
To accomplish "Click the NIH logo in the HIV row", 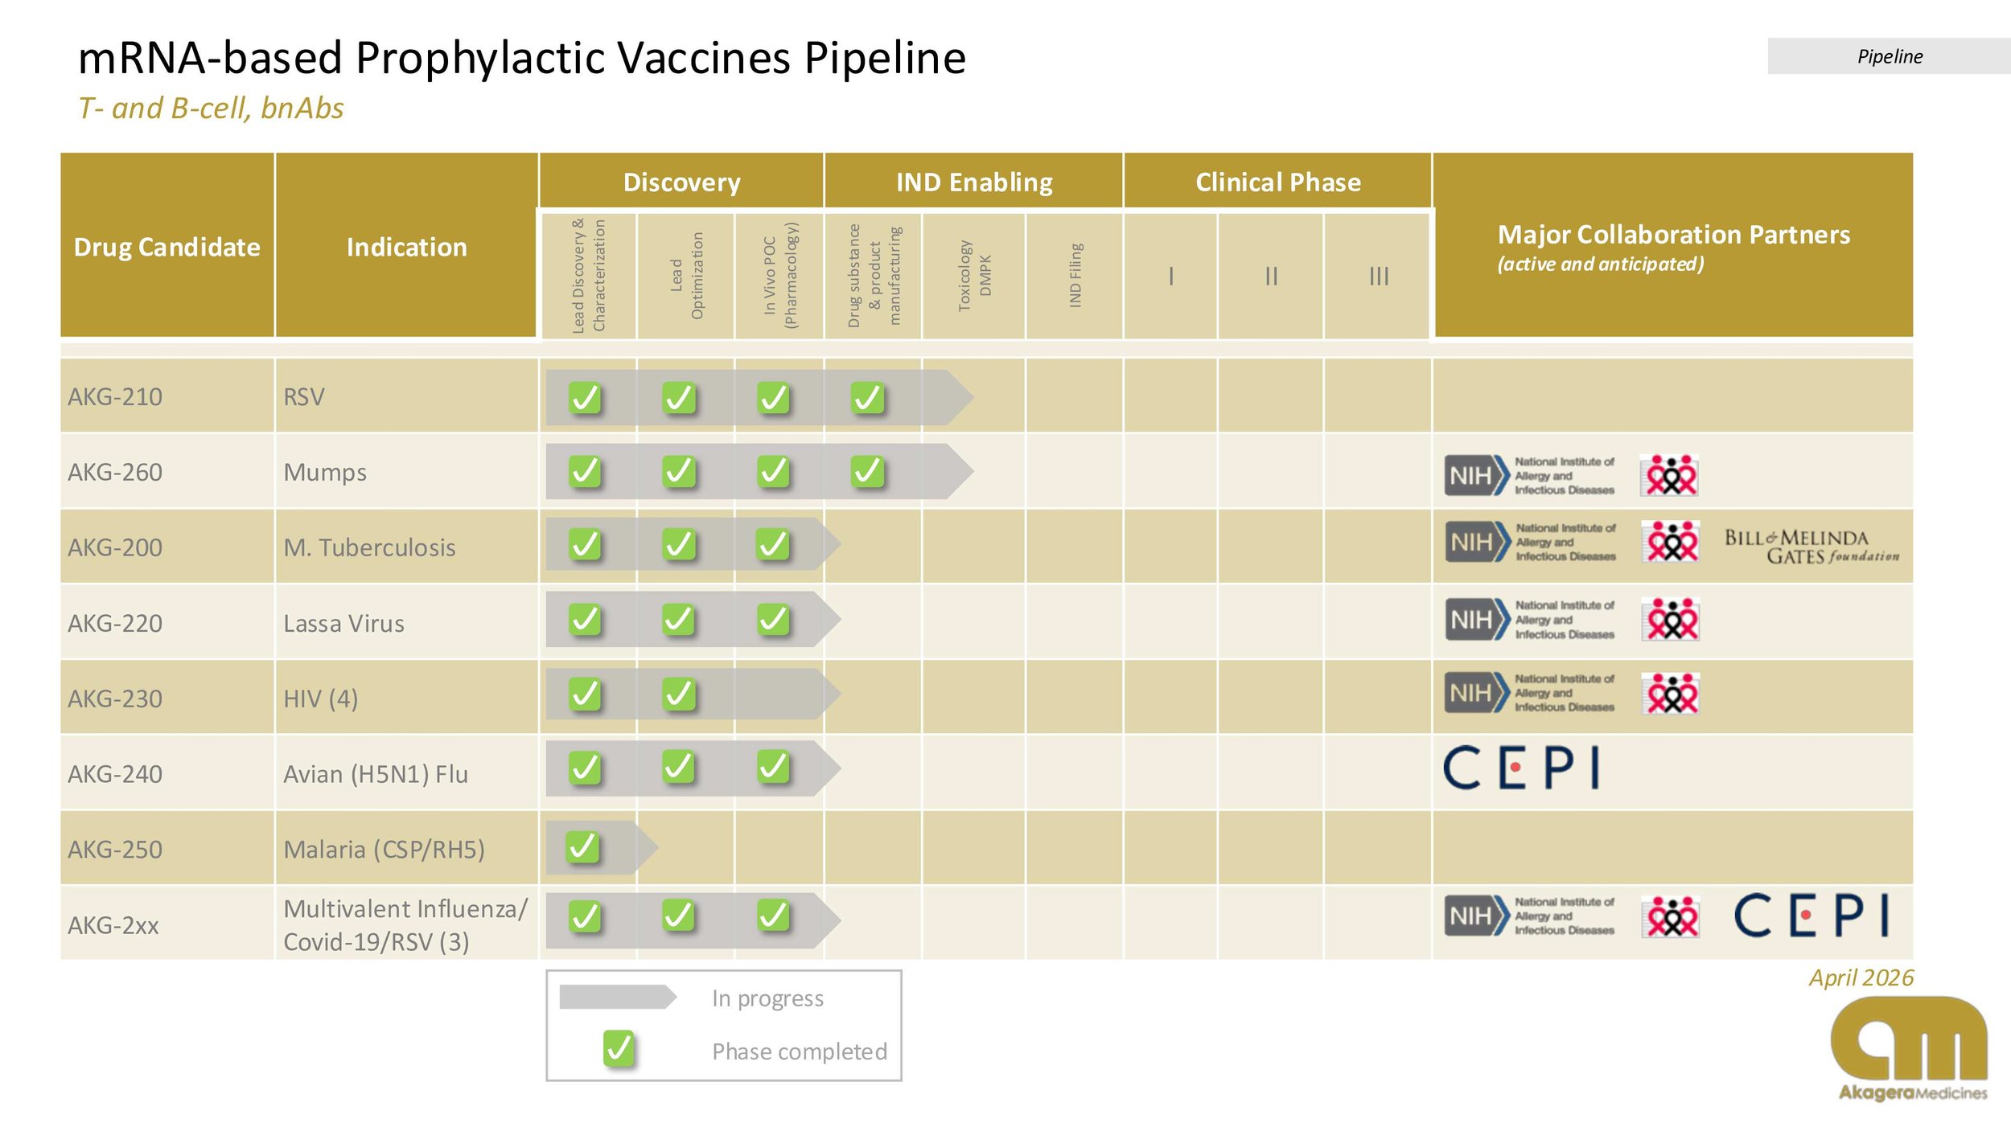I will [x=1529, y=693].
